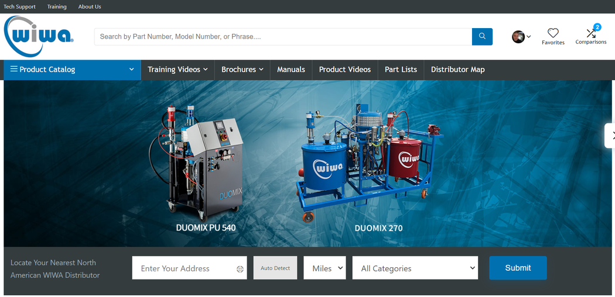Open the Favorites heart icon

coord(553,33)
